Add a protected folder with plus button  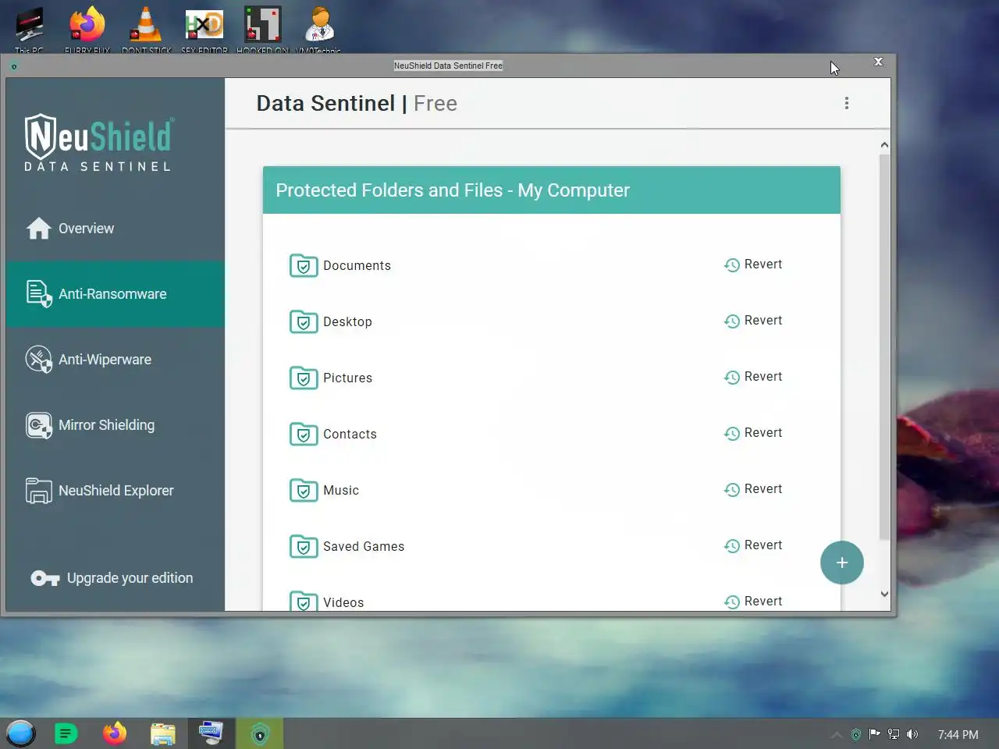[x=842, y=563]
